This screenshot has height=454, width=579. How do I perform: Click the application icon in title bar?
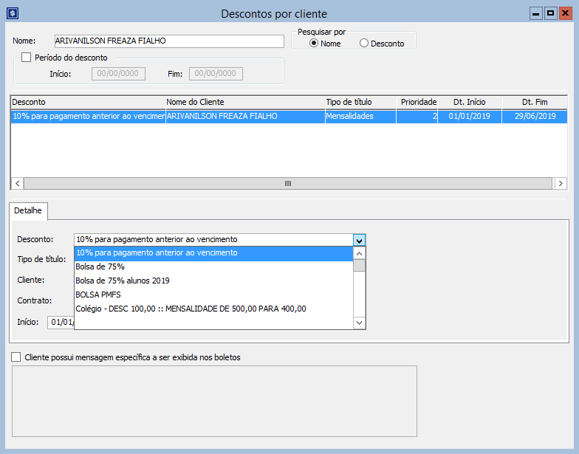click(x=11, y=13)
